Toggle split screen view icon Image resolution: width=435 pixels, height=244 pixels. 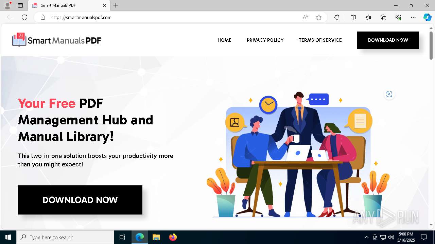[353, 17]
